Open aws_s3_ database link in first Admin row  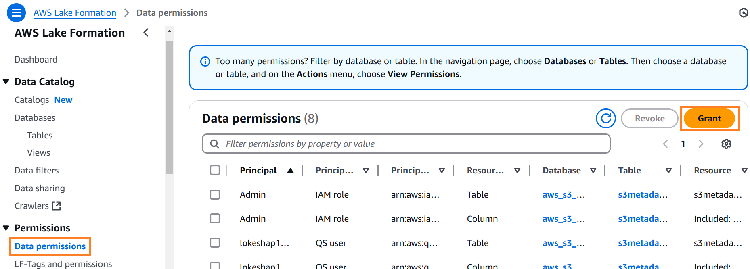[x=564, y=195]
